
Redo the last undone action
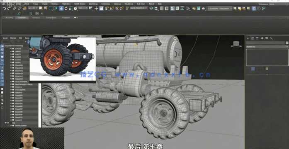[x=9, y=8]
